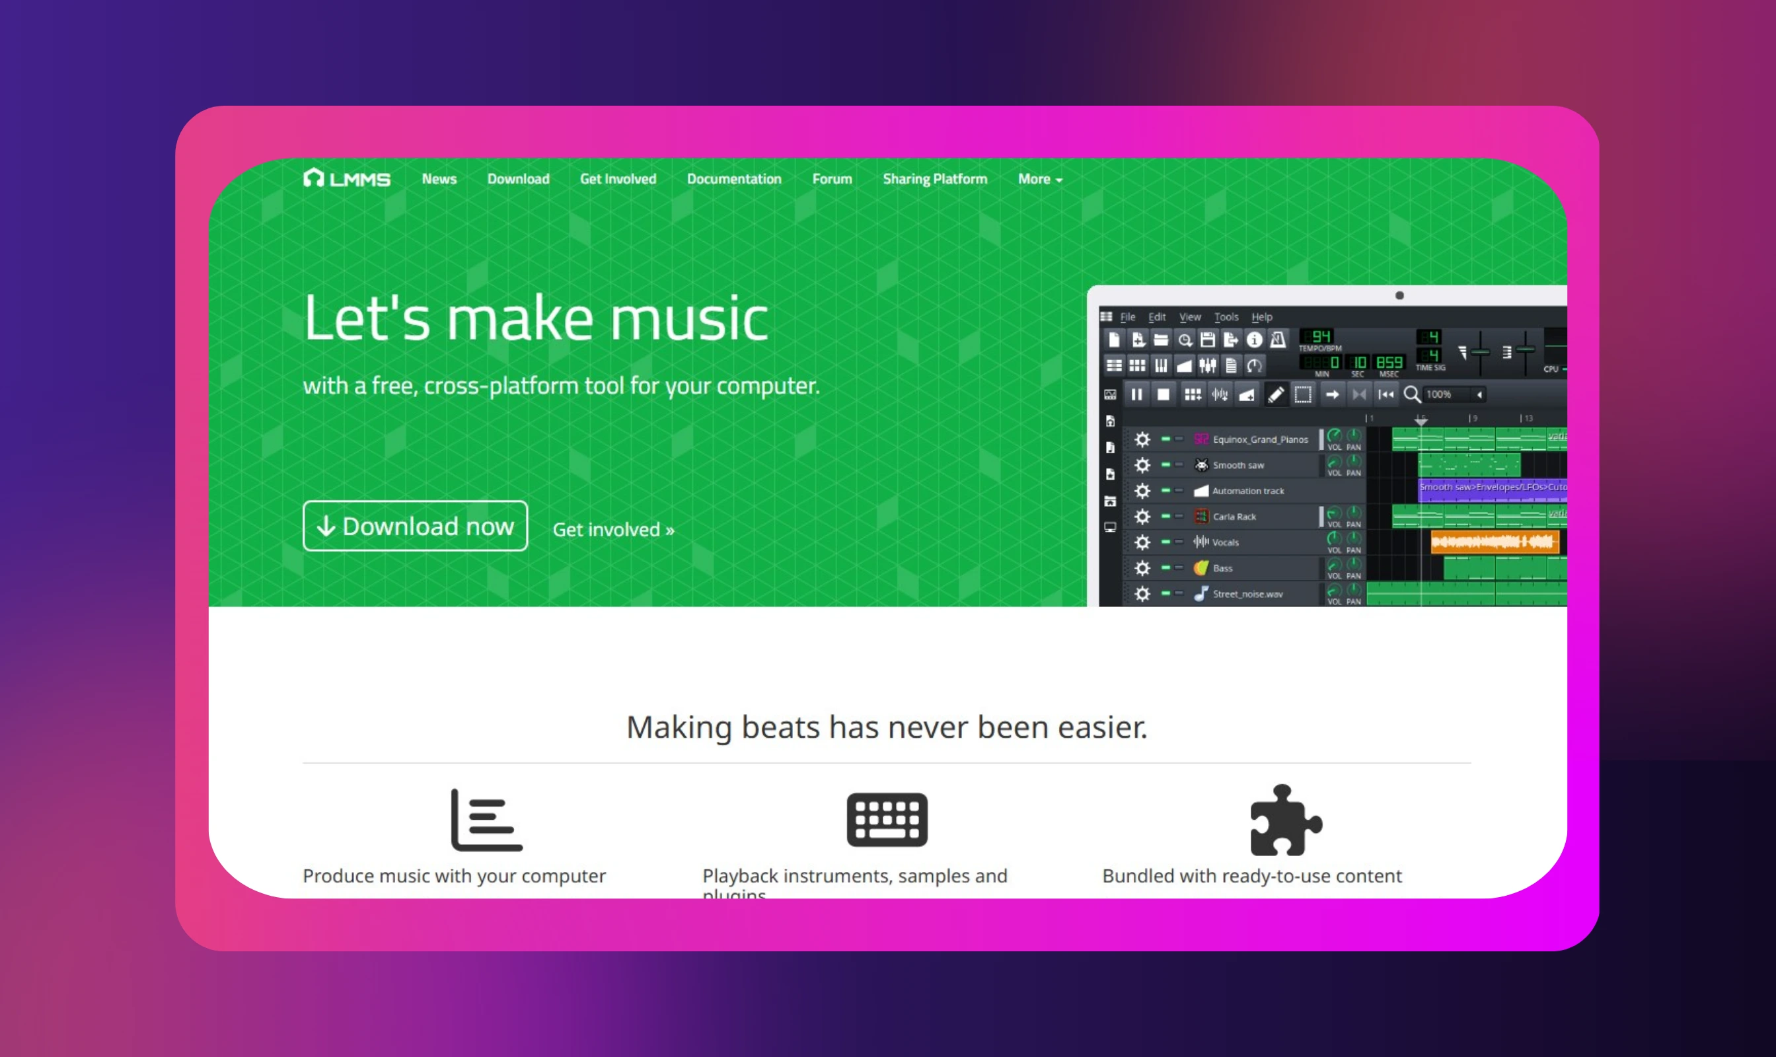Screen dimensions: 1776x1057
Task: Open the Documentation nav link
Action: pyautogui.click(x=734, y=179)
